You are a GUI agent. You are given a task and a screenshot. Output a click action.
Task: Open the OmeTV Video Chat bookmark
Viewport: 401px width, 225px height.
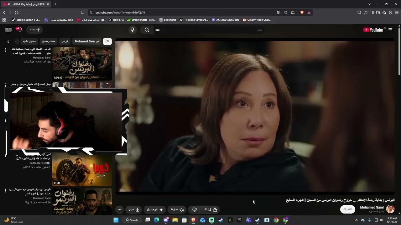tap(257, 20)
